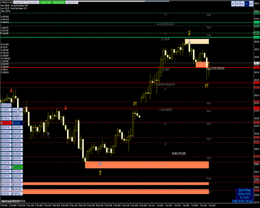Open the GOLD symbol button in dark blue
Screen dimensions: 260x208
click(x=17, y=123)
